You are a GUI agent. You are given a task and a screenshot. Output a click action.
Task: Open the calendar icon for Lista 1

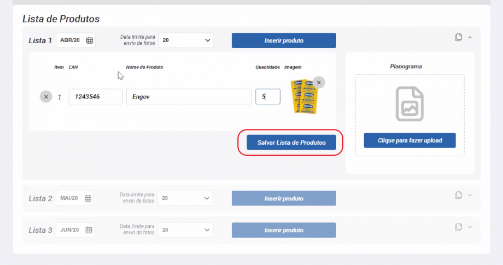click(x=90, y=40)
